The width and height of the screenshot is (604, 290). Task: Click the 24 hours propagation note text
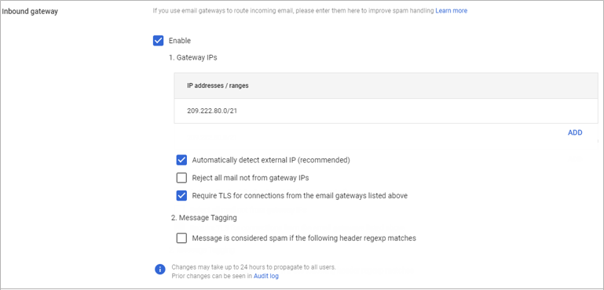point(254,267)
